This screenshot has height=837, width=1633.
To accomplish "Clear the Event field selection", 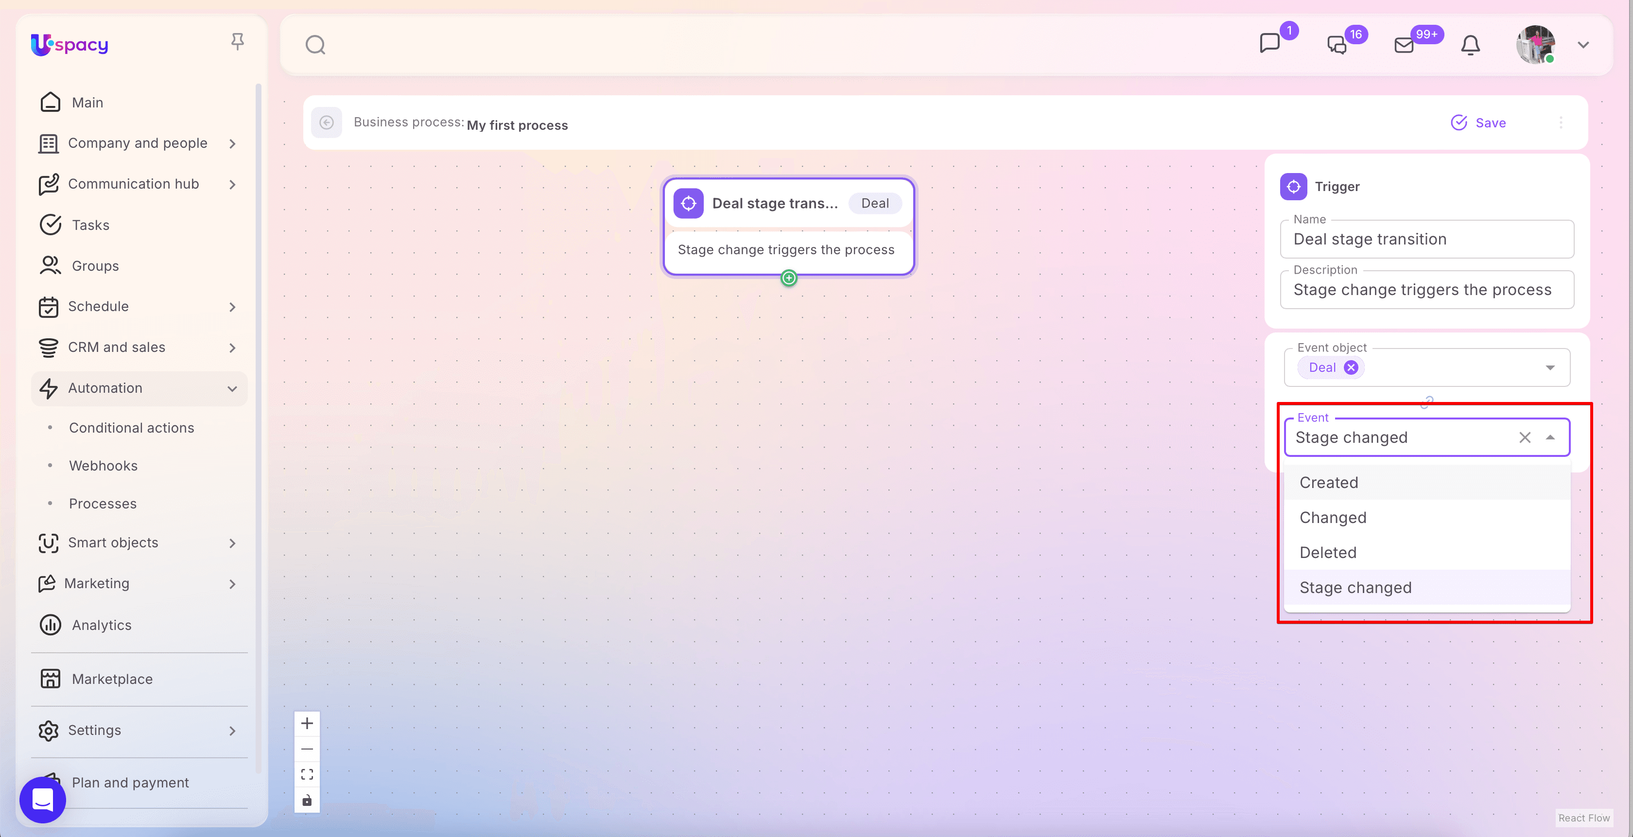I will 1525,437.
